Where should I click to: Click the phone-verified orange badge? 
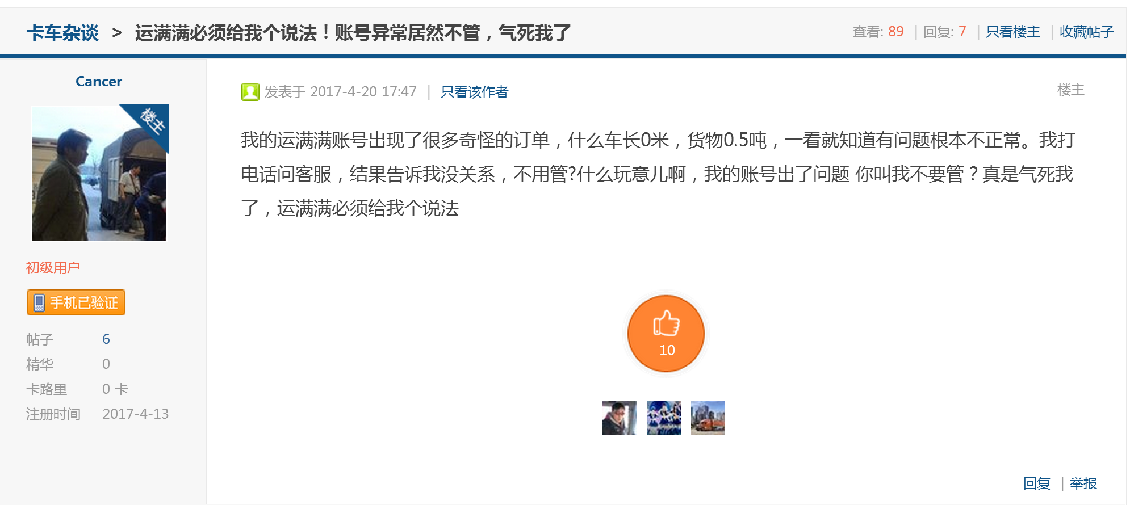(76, 302)
